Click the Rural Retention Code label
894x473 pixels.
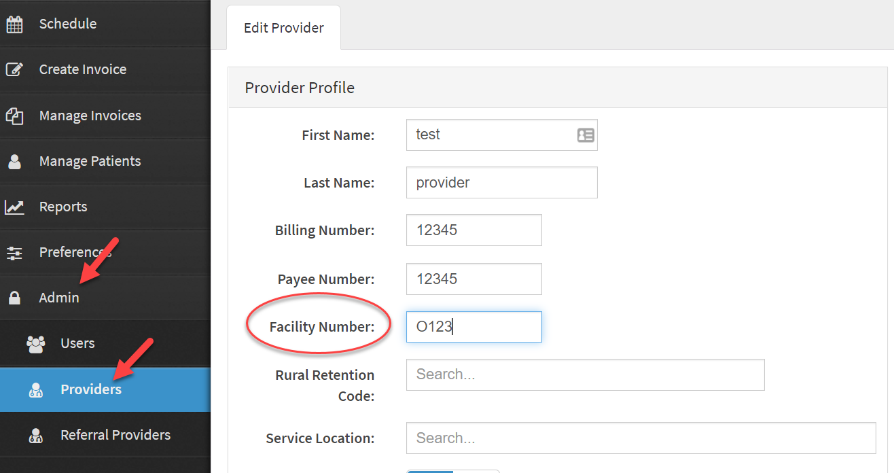(x=325, y=385)
